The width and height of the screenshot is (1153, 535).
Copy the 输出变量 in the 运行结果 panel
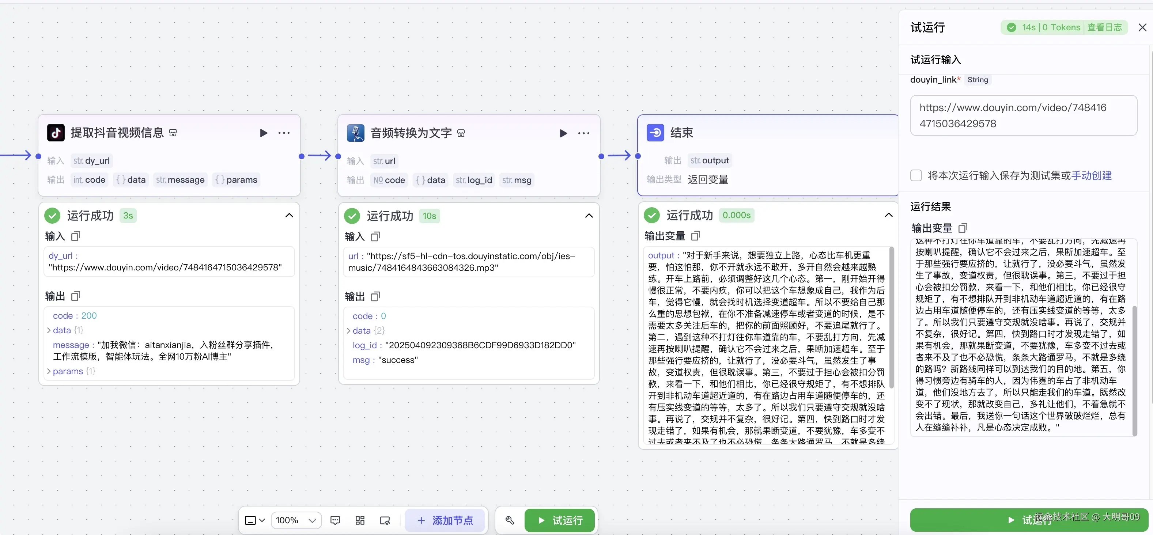[963, 228]
